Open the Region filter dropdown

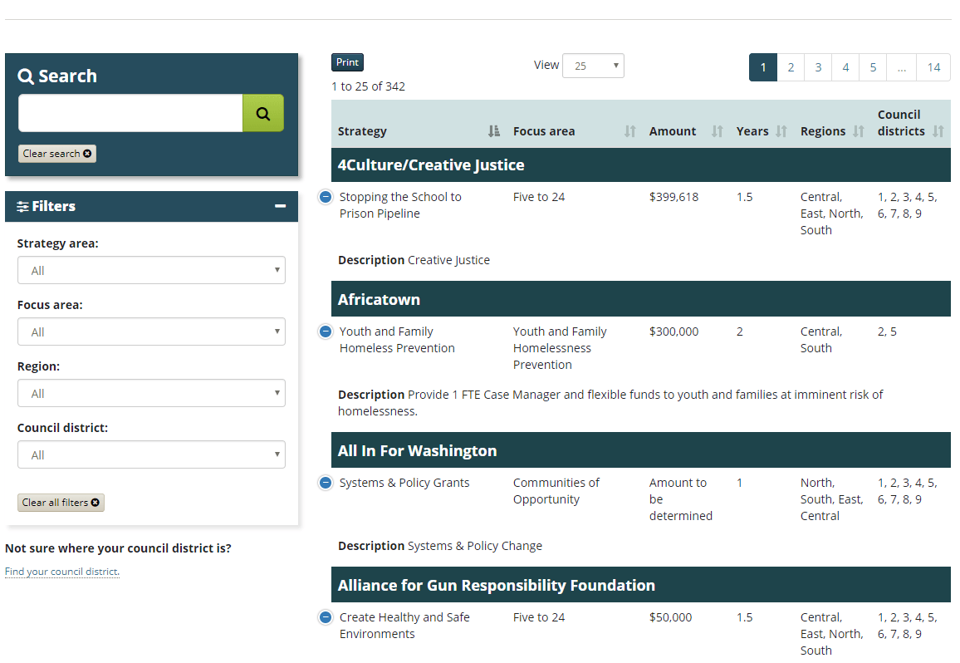(x=151, y=393)
